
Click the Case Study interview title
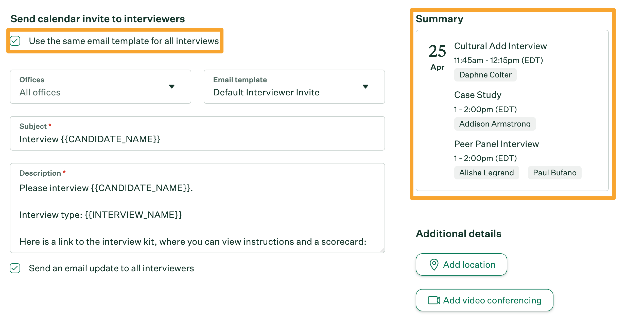(478, 95)
